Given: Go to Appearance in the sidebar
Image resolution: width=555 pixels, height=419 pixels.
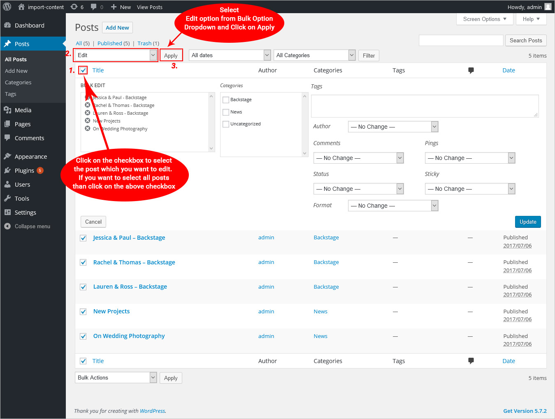Looking at the screenshot, I should 30,157.
